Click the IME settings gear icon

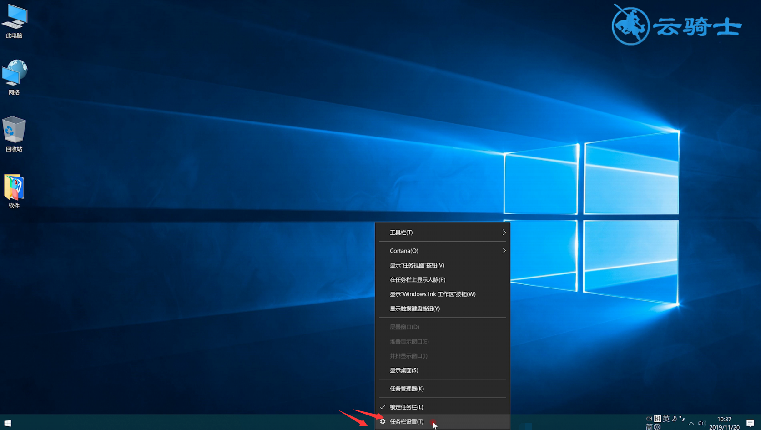click(657, 427)
